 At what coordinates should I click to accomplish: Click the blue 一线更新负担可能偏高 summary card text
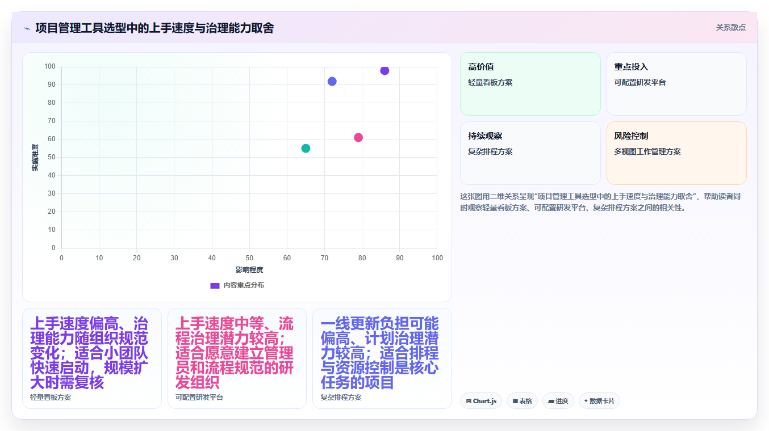tap(379, 353)
